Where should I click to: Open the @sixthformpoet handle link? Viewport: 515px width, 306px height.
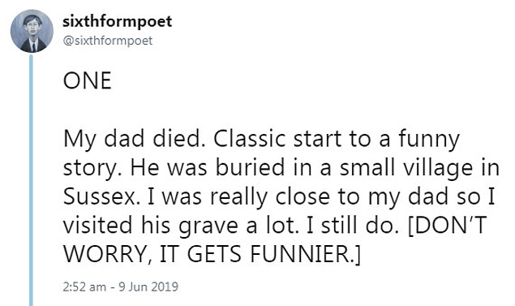107,41
